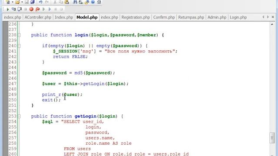Screen dimensions: 278x156
Task: Click the debug pause icon
Action: 56,9
